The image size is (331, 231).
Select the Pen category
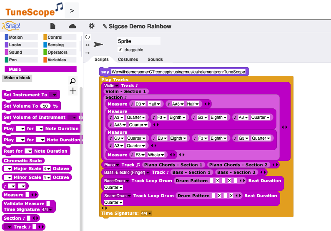pyautogui.click(x=21, y=60)
